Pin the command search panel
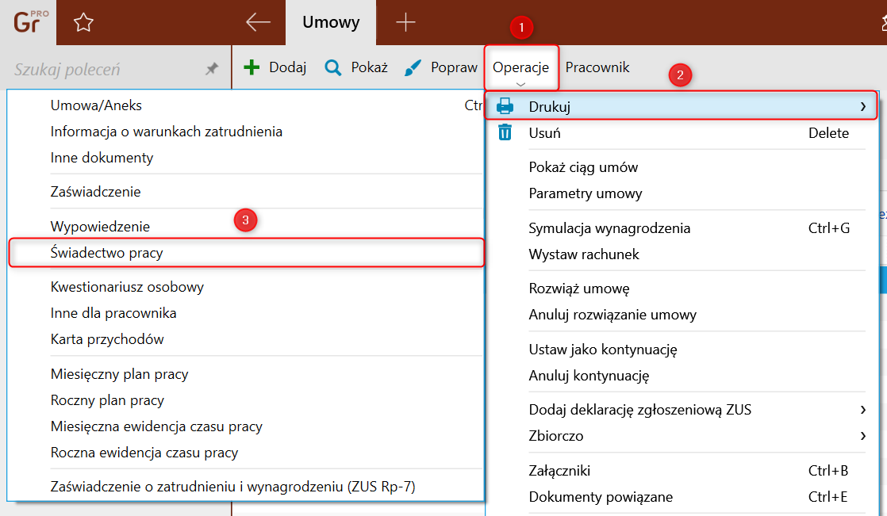This screenshot has width=887, height=516. pyautogui.click(x=212, y=69)
